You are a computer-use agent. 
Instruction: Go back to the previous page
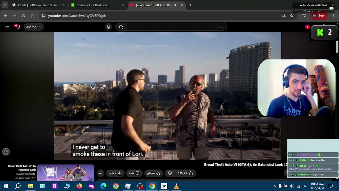click(6, 16)
